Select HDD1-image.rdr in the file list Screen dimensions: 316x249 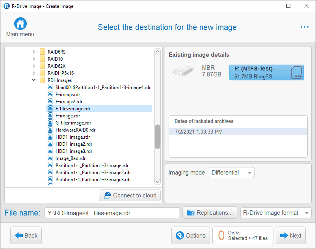click(73, 137)
